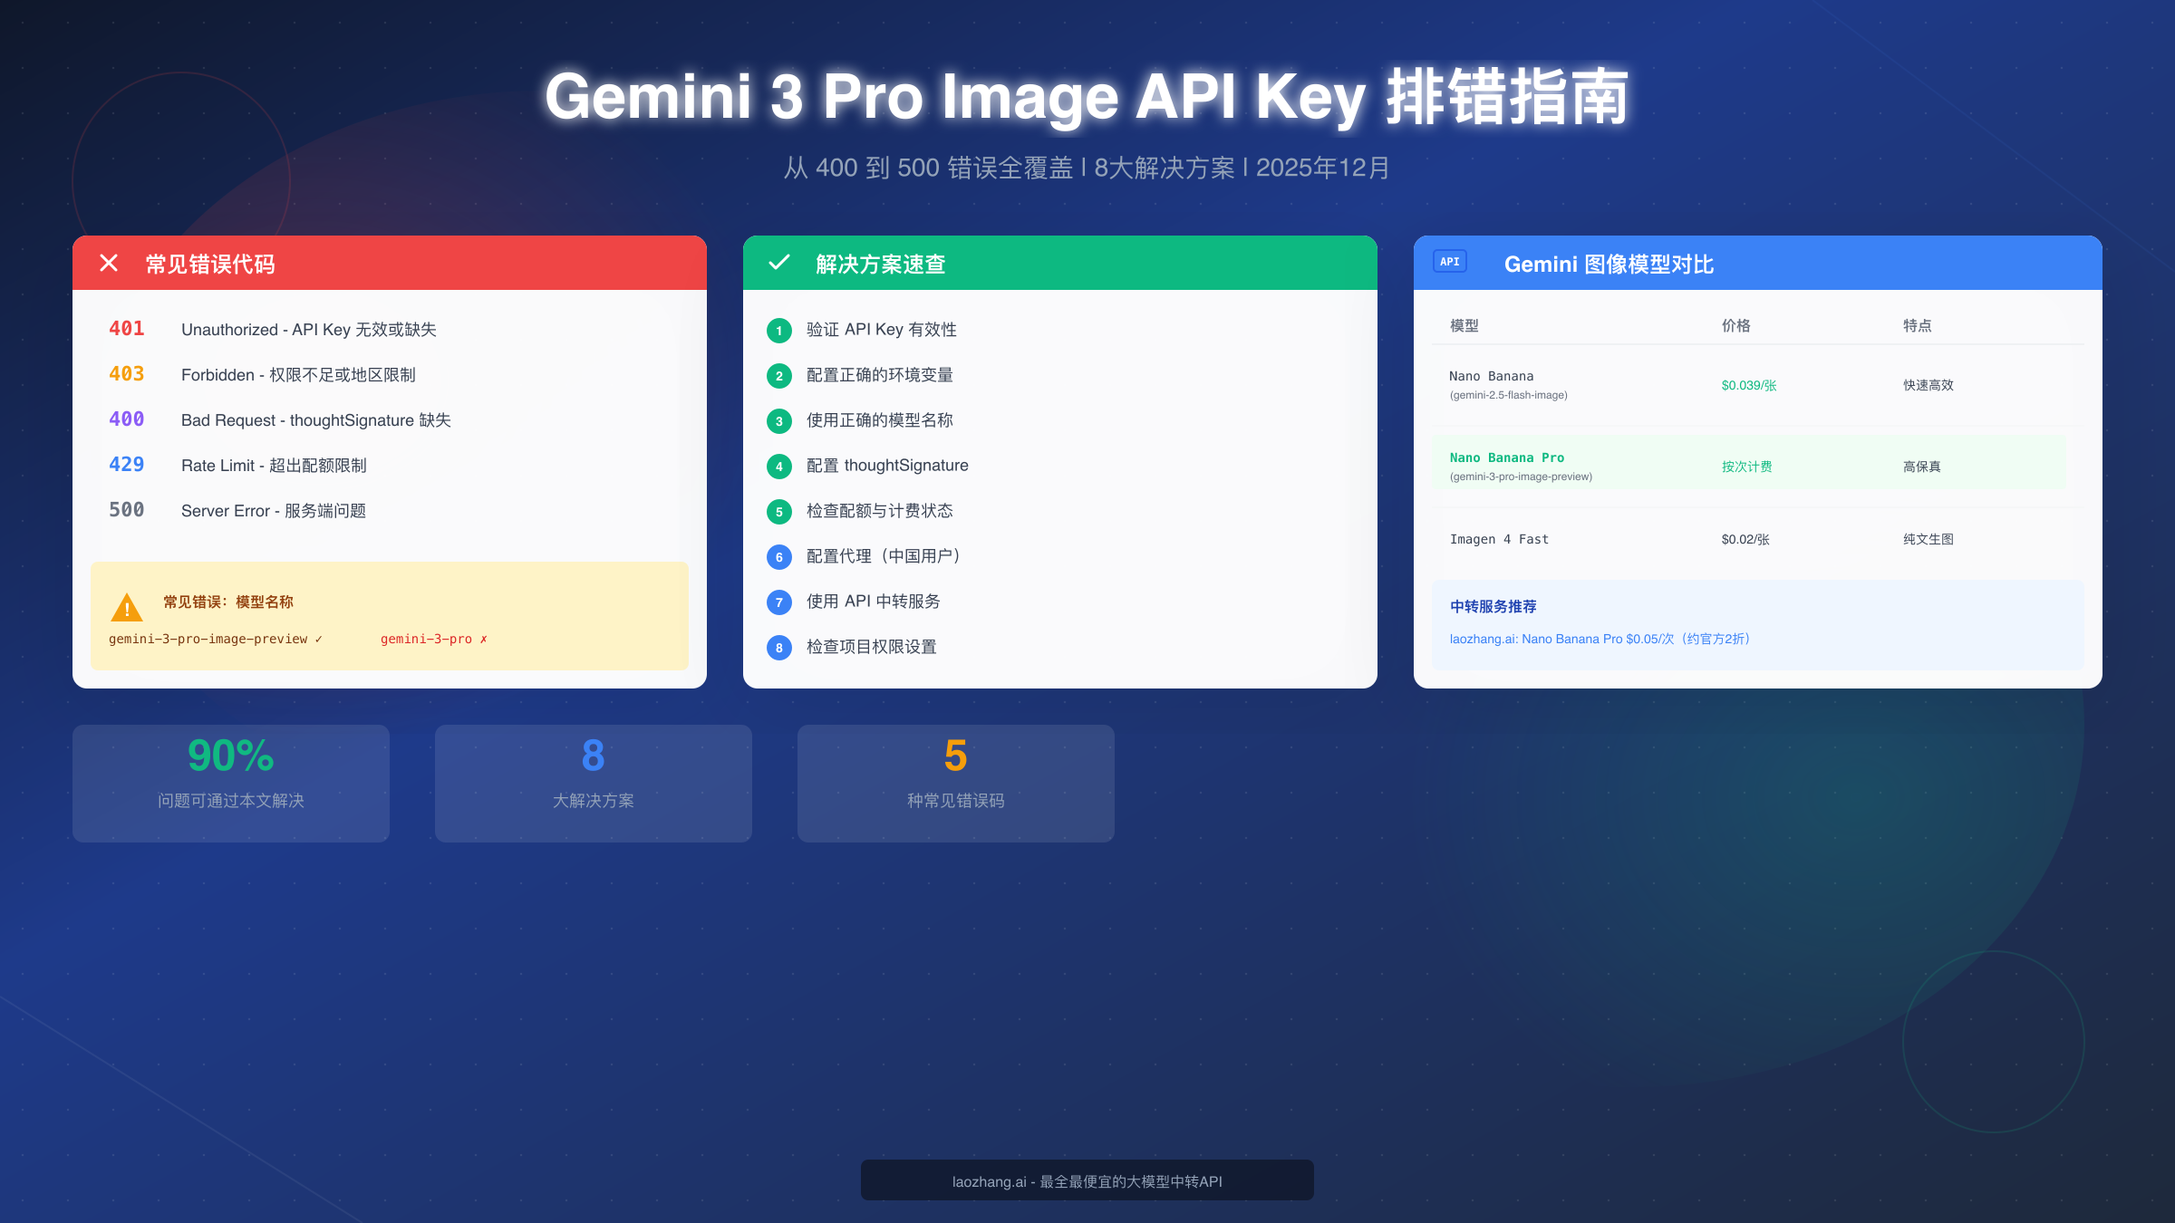Click the red X icon on 常见错误代码 header
Screen dimensions: 2175x1223
[x=110, y=264]
